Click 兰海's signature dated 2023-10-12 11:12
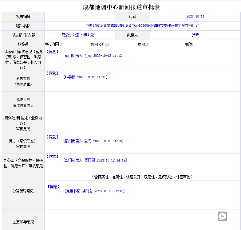241x230 pixels. pyautogui.click(x=93, y=56)
